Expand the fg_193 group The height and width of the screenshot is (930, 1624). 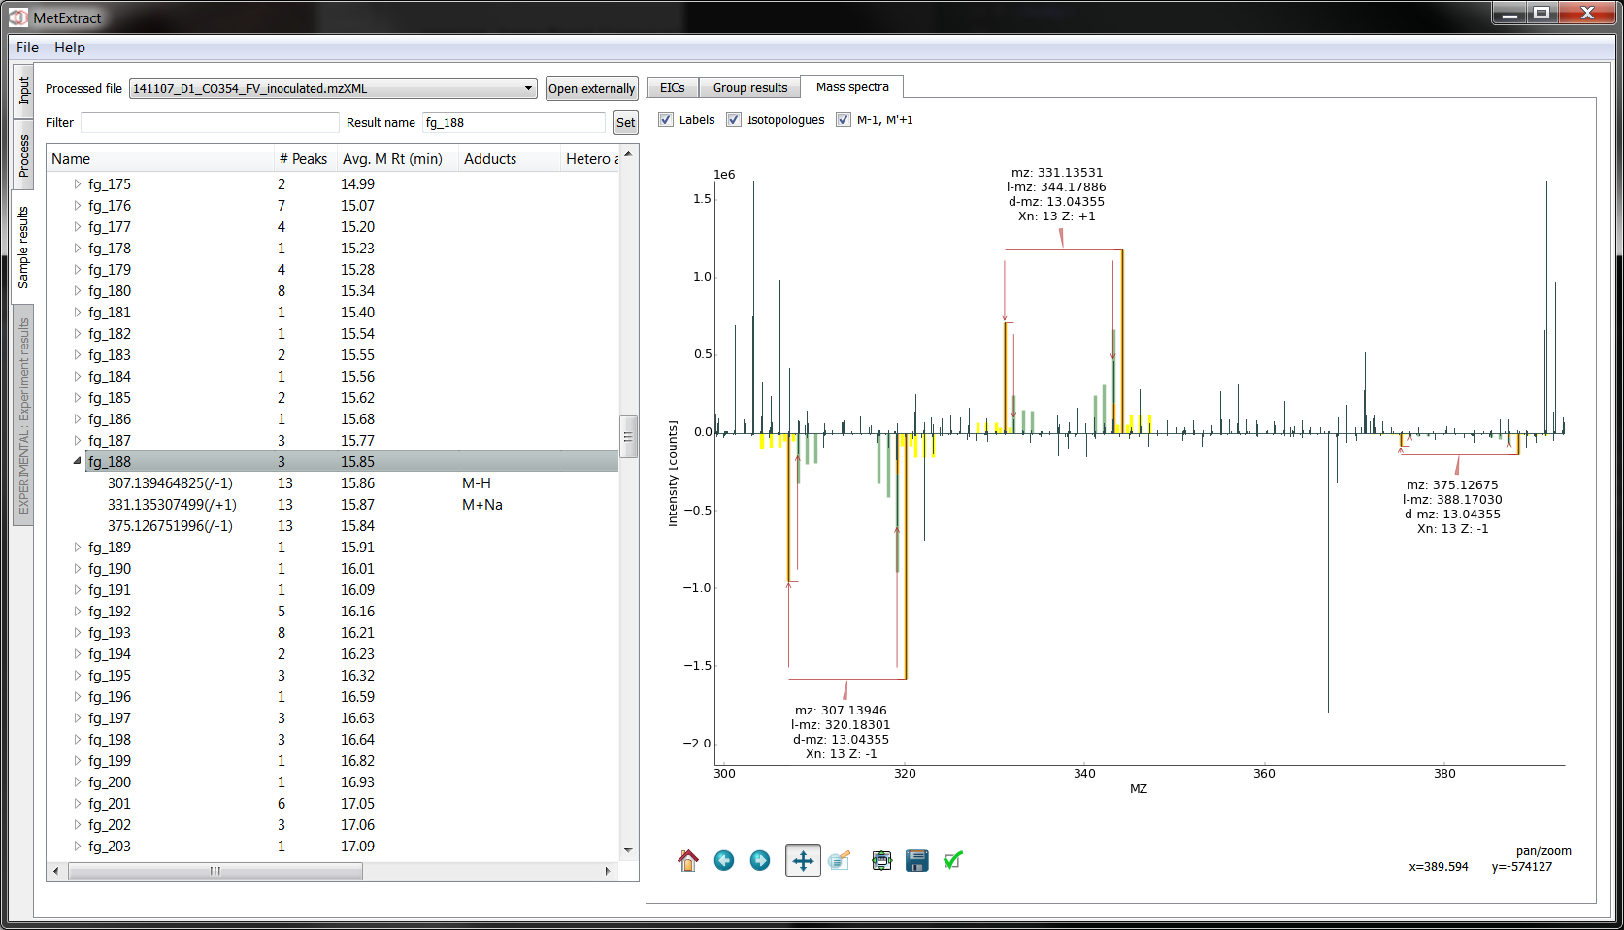[77, 632]
